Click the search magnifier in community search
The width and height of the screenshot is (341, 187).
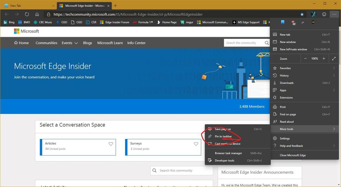tap(267, 43)
